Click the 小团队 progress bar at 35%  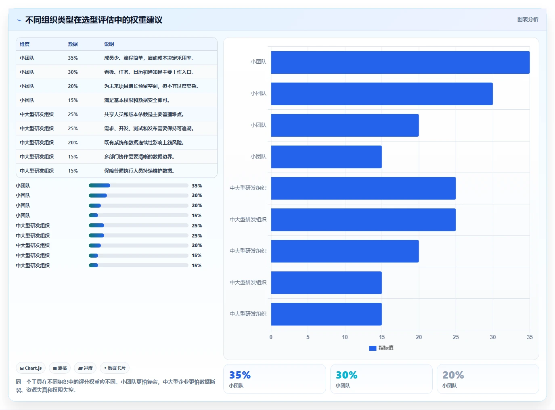coord(138,185)
